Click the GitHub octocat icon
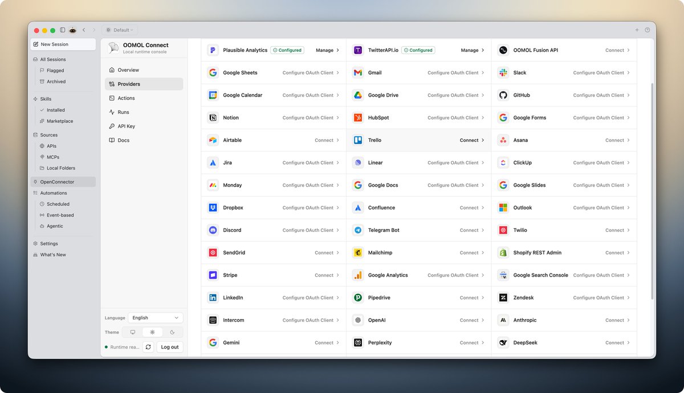The height and width of the screenshot is (393, 684). click(503, 95)
